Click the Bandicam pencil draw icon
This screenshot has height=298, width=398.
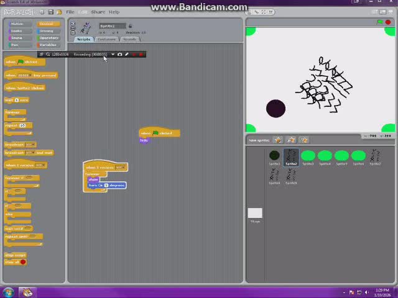(127, 54)
